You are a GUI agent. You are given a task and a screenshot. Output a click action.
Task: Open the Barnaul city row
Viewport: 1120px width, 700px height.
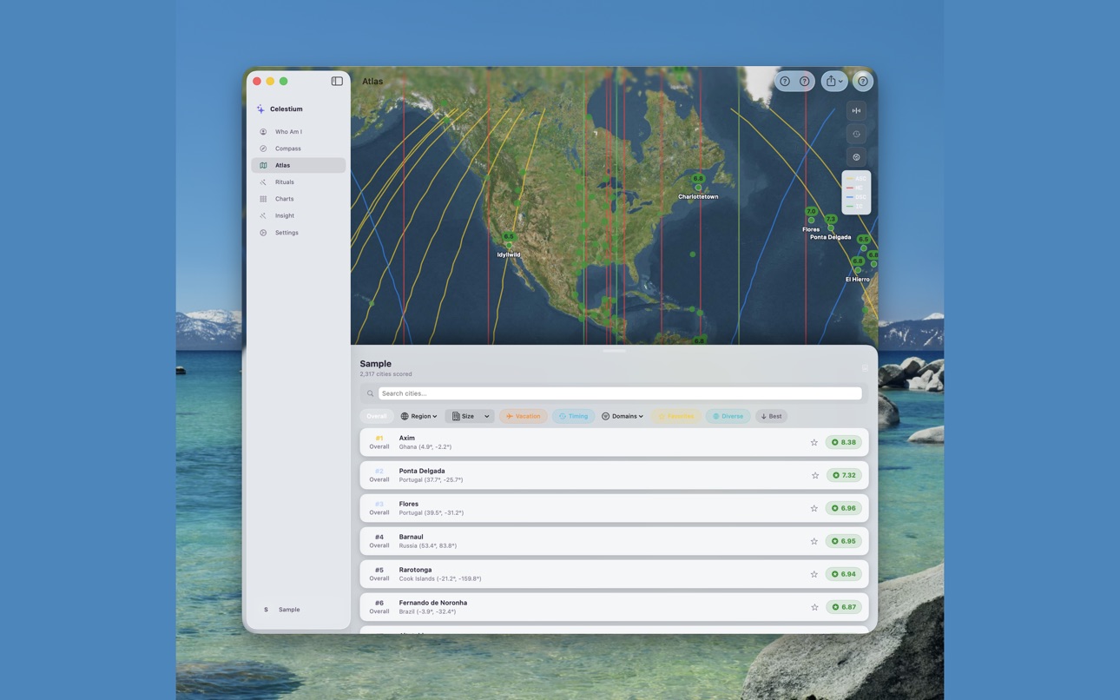(614, 541)
